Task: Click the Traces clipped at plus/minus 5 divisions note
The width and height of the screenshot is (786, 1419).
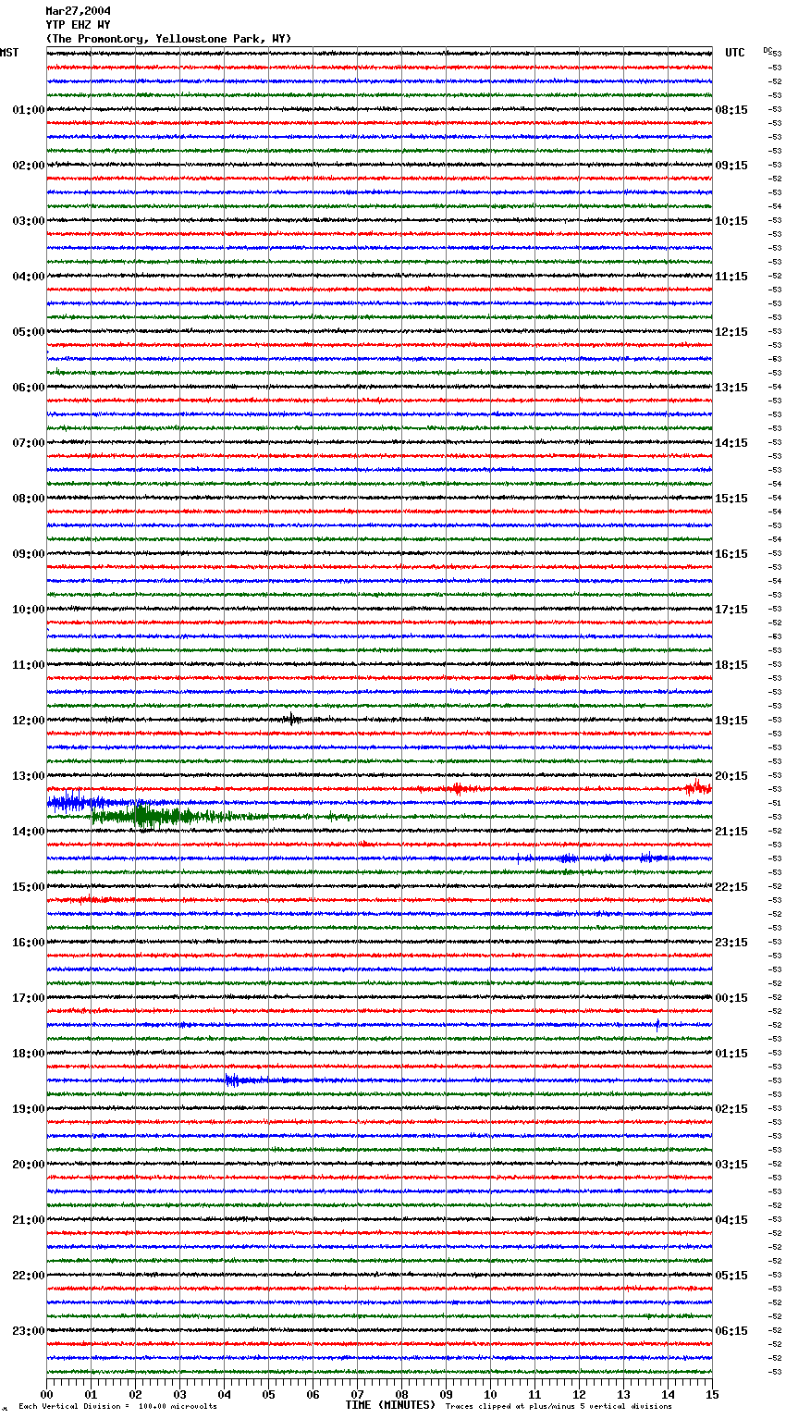Action: [x=559, y=1406]
